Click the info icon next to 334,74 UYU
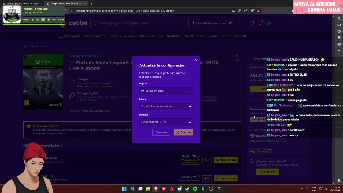This screenshot has height=193, width=343. pos(198,156)
